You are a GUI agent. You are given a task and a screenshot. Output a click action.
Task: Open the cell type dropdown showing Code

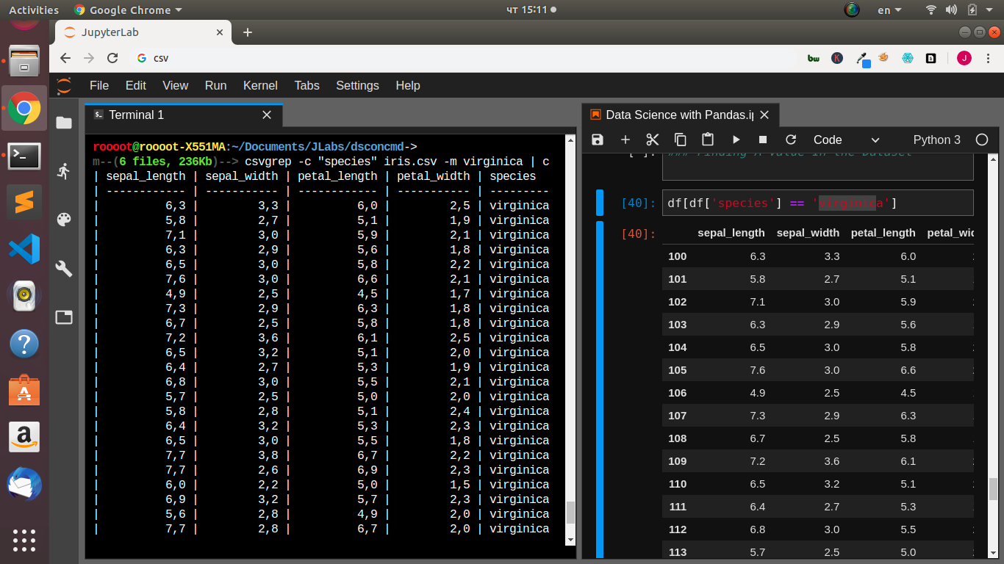(x=847, y=140)
